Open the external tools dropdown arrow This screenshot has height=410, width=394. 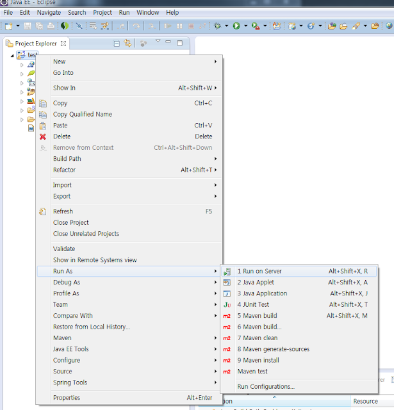[x=265, y=26]
